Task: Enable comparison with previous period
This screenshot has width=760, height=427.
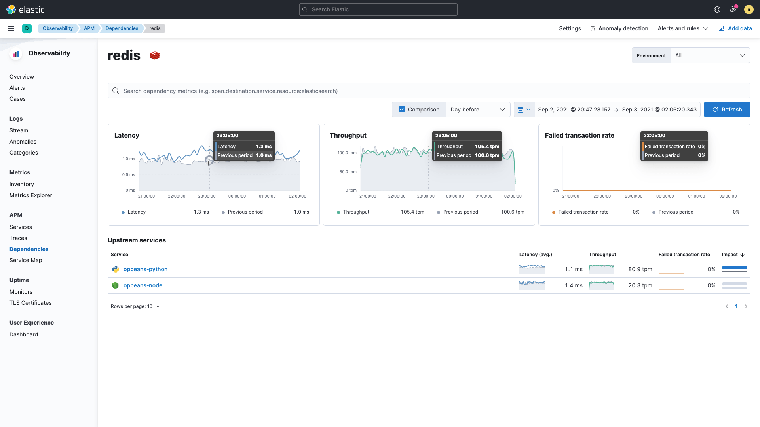Action: [402, 110]
